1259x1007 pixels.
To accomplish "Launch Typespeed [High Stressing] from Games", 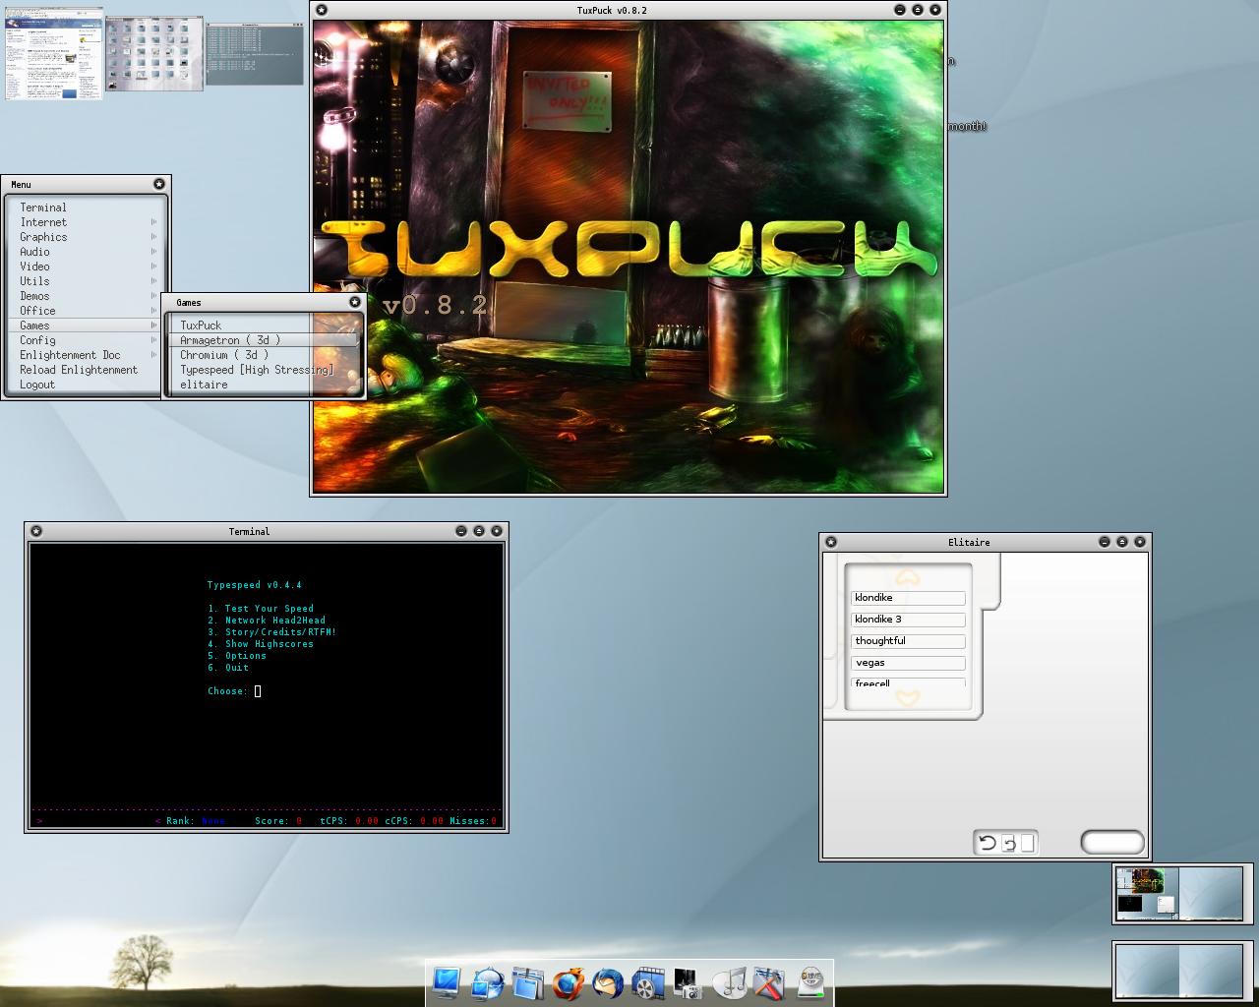I will 264,370.
